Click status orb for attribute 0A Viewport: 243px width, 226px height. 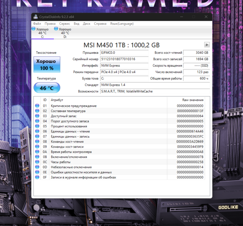[x=37, y=152]
